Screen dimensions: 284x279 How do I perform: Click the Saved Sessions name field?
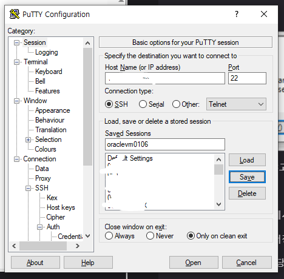165,144
